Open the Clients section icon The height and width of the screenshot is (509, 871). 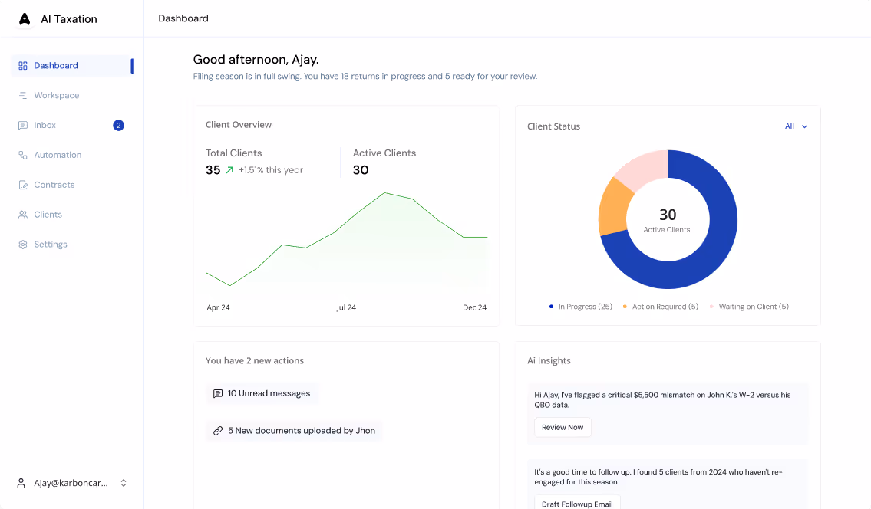[21, 214]
